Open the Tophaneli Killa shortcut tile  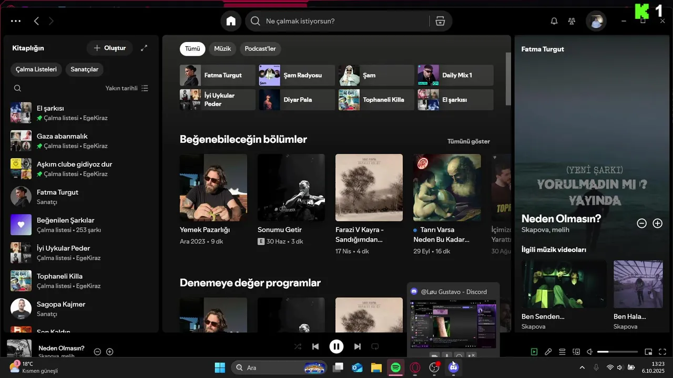click(x=376, y=100)
